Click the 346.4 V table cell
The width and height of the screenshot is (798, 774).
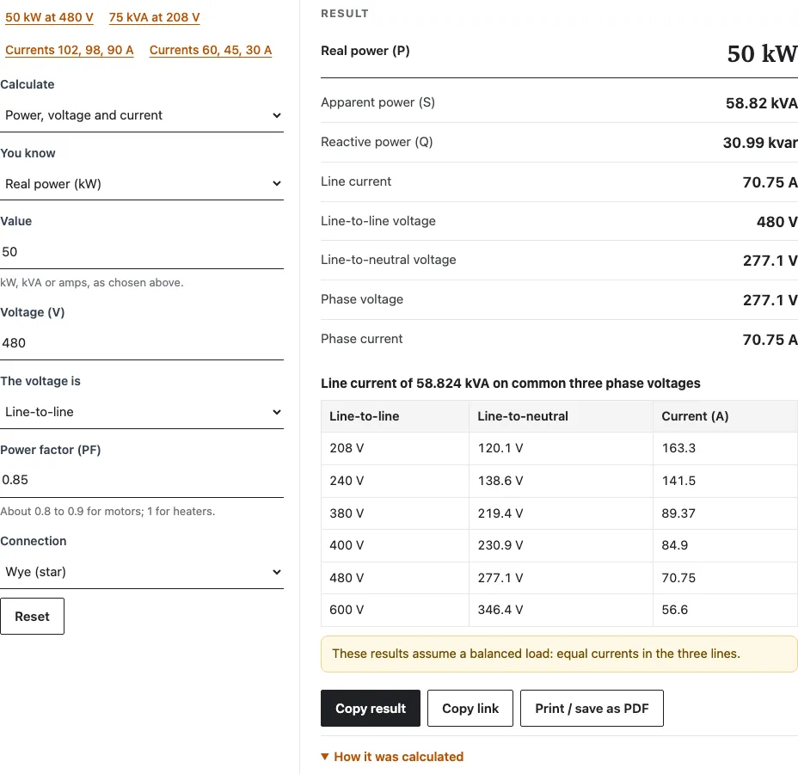(561, 610)
